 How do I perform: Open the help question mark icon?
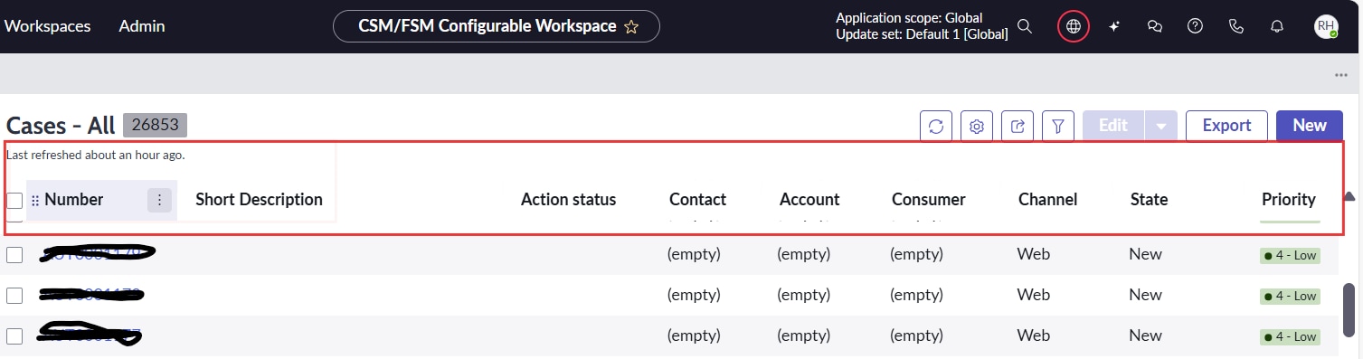pos(1195,26)
